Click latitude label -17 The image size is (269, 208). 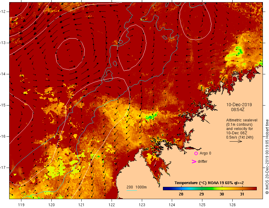coord(3,168)
